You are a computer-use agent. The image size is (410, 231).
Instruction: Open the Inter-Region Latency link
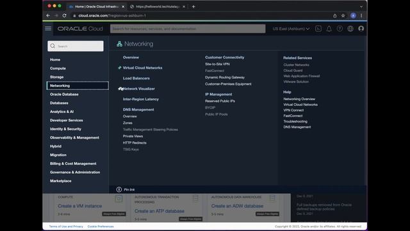pyautogui.click(x=141, y=99)
